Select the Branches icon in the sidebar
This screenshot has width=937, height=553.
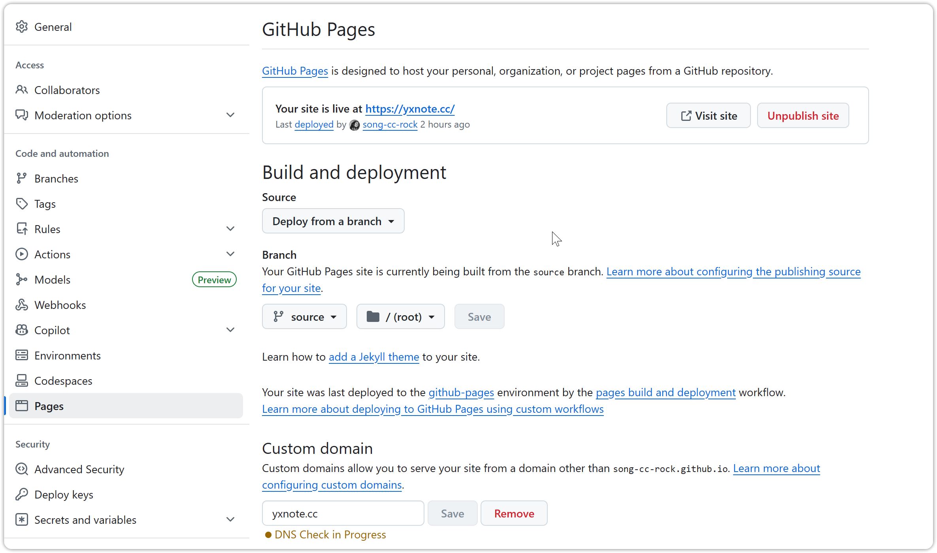point(22,178)
